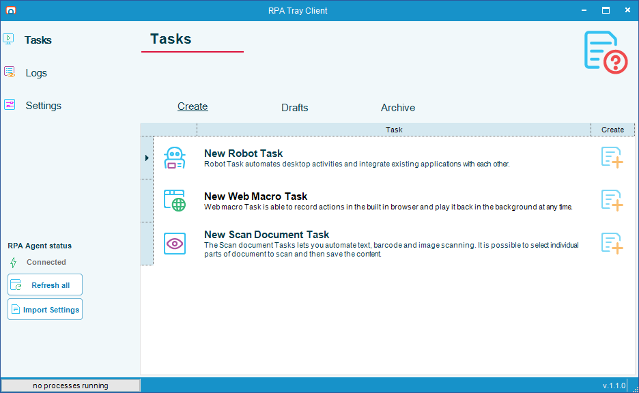The width and height of the screenshot is (639, 393).
Task: Click the row header cell of Scan Document Task
Action: (x=147, y=244)
